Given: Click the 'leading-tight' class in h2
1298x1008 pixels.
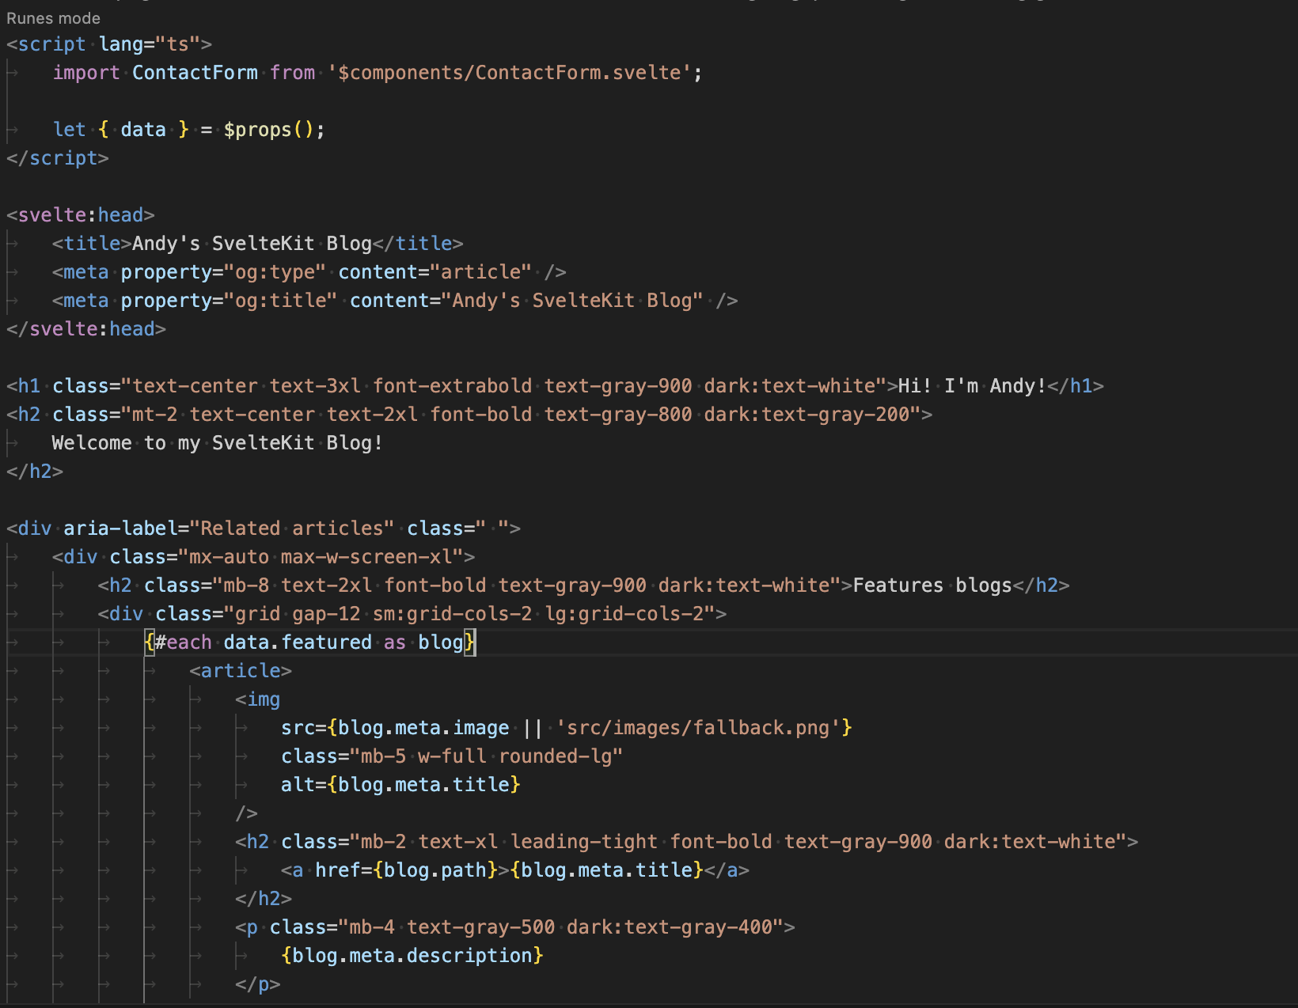Looking at the screenshot, I should click(584, 842).
